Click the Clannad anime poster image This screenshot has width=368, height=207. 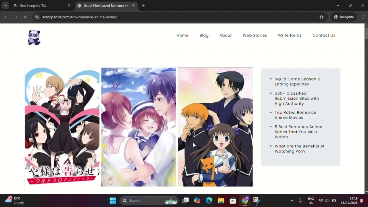[139, 127]
